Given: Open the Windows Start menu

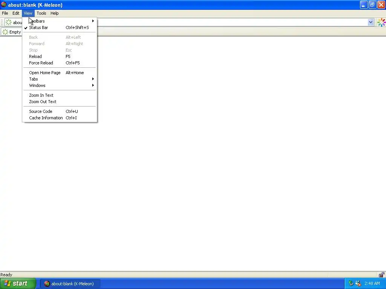Looking at the screenshot, I should [18, 284].
